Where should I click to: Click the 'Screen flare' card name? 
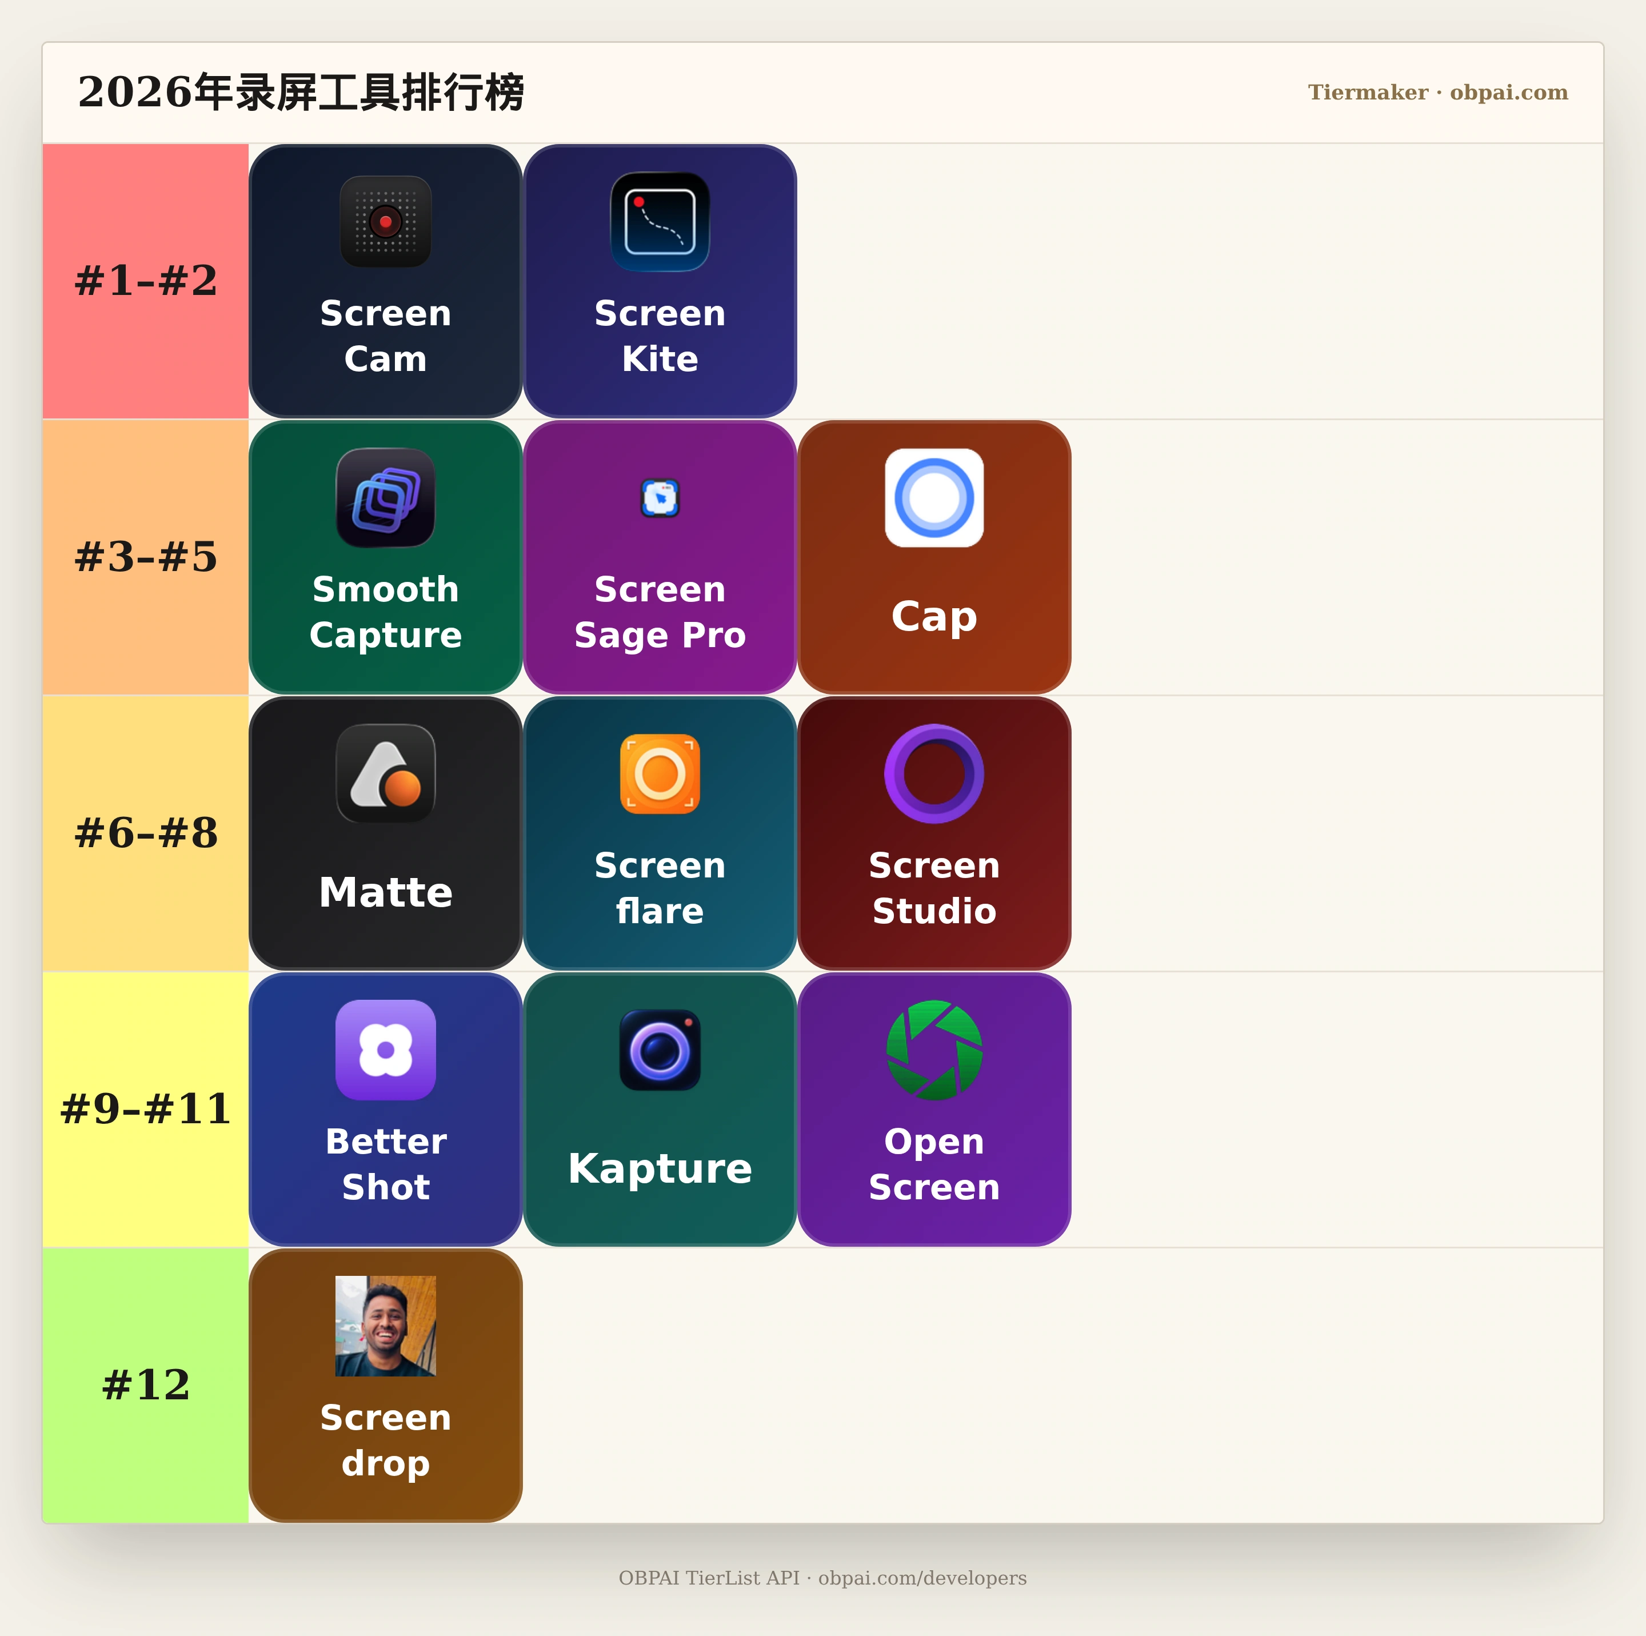click(660, 888)
